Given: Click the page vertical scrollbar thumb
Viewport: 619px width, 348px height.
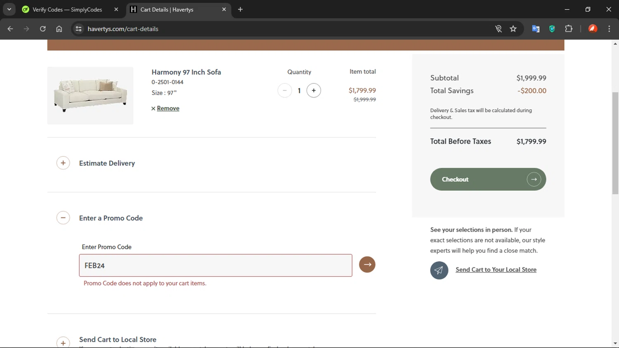Looking at the screenshot, I should [615, 143].
